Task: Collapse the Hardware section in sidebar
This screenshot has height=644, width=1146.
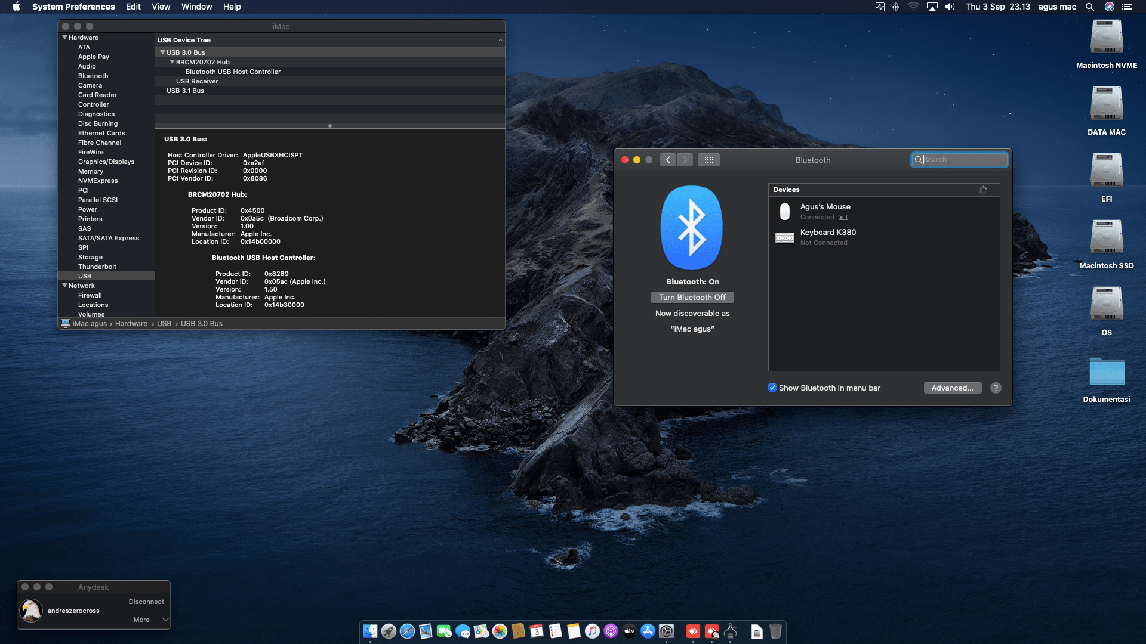Action: coord(64,38)
